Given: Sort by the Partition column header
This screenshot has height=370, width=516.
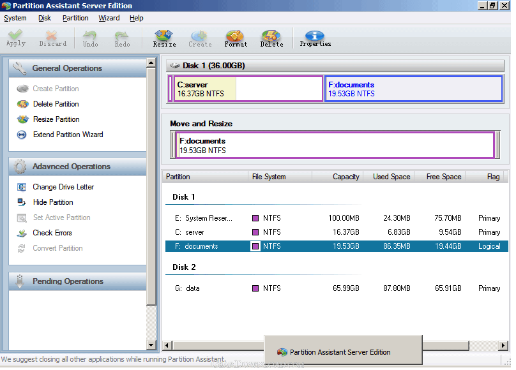Looking at the screenshot, I should coord(205,177).
